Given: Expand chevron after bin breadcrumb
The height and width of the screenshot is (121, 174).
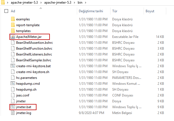Looking at the screenshot, I should 85,3.
